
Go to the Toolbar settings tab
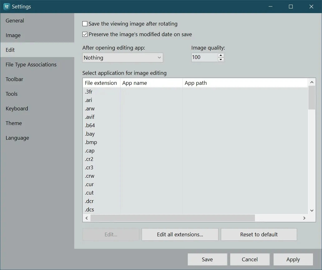tap(37, 79)
